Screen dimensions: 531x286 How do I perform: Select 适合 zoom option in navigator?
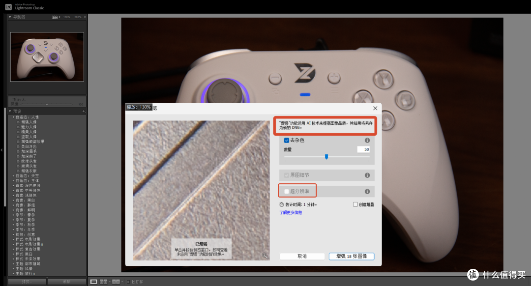coord(55,17)
